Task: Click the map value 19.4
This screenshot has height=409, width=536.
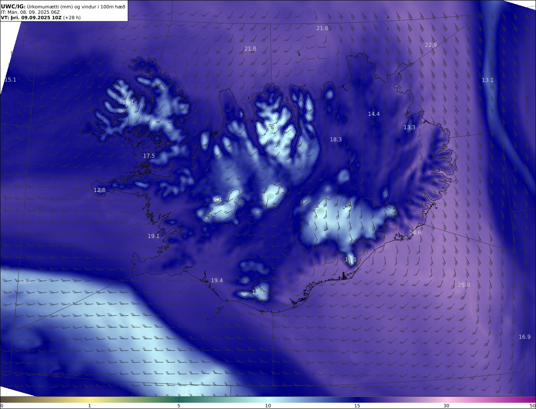Action: point(217,280)
